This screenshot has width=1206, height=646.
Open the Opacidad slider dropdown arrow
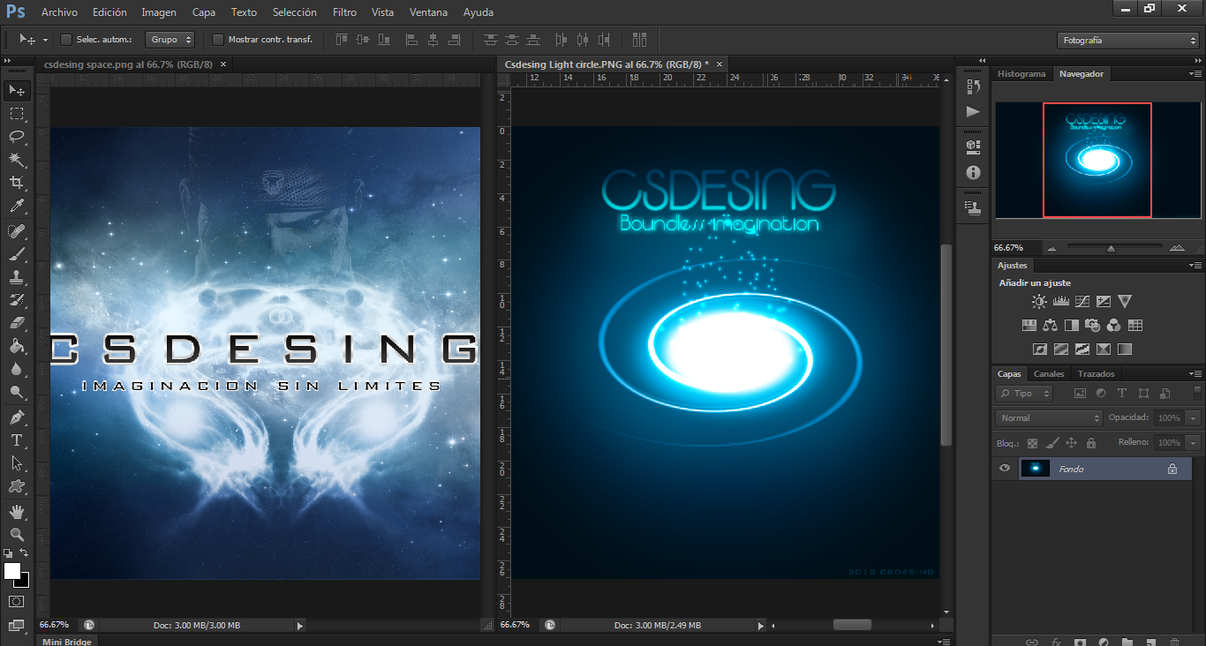1194,417
